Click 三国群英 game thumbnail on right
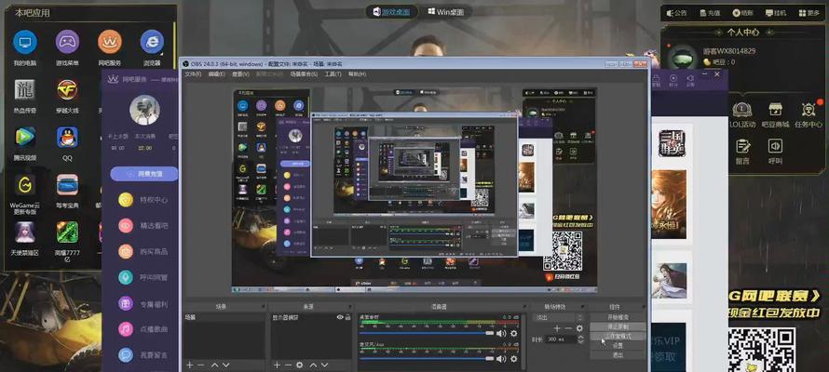This screenshot has height=372, width=829. click(672, 143)
